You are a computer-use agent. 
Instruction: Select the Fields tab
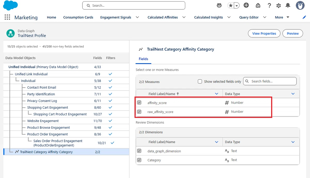(143, 59)
